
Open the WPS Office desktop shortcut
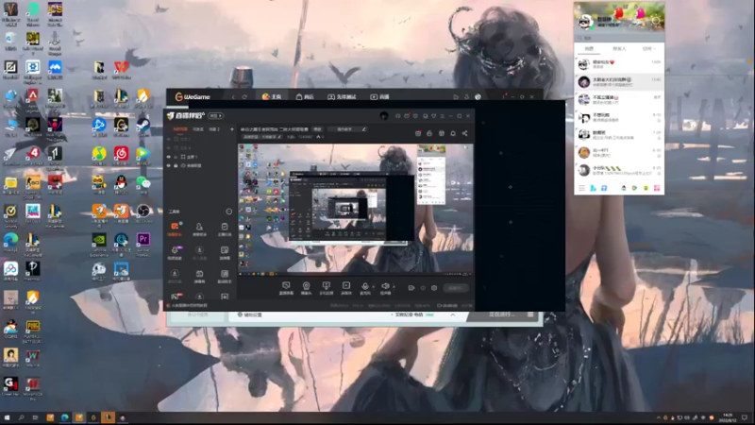(x=121, y=70)
